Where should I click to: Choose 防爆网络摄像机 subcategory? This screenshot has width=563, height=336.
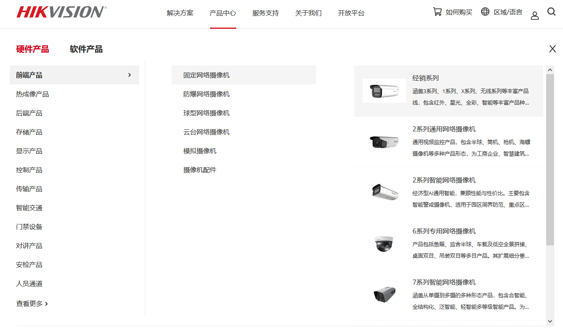[x=207, y=94]
